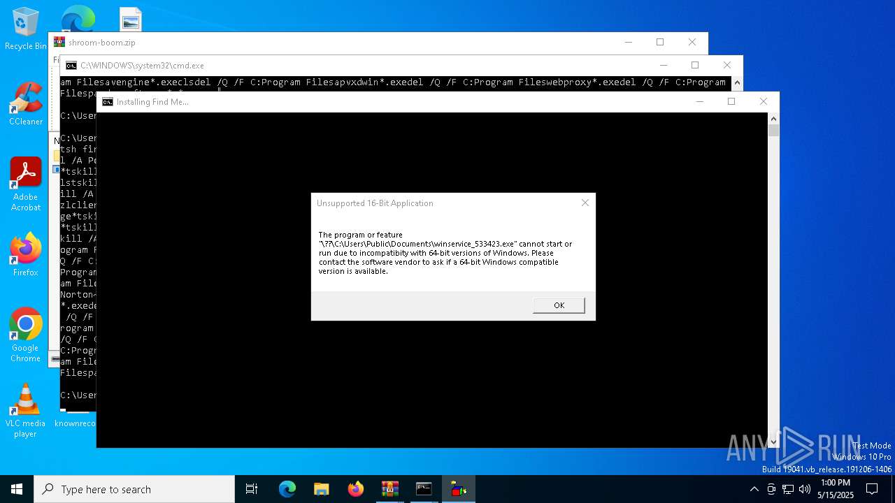Click scroll-up arrow in Installing Find Me console
Image resolution: width=895 pixels, height=503 pixels.
[773, 119]
